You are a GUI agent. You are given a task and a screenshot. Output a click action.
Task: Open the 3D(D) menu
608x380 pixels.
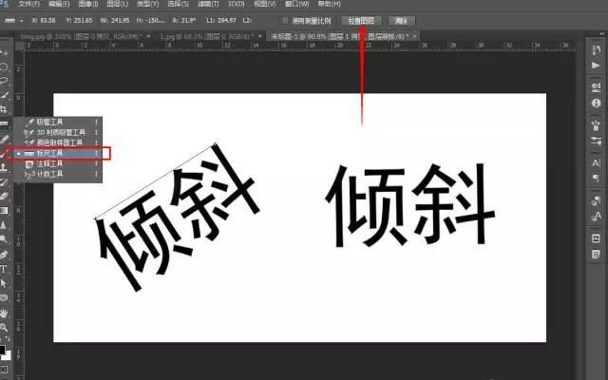tap(236, 4)
